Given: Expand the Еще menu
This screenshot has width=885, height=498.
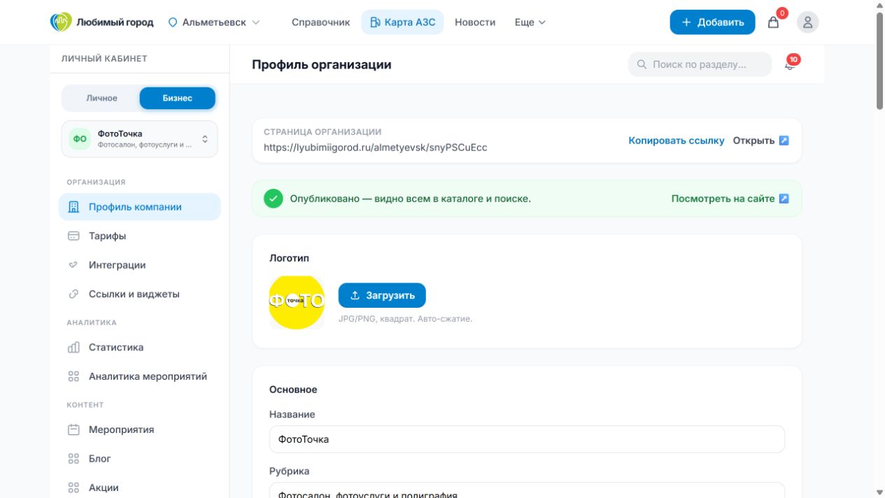Looking at the screenshot, I should (x=530, y=22).
